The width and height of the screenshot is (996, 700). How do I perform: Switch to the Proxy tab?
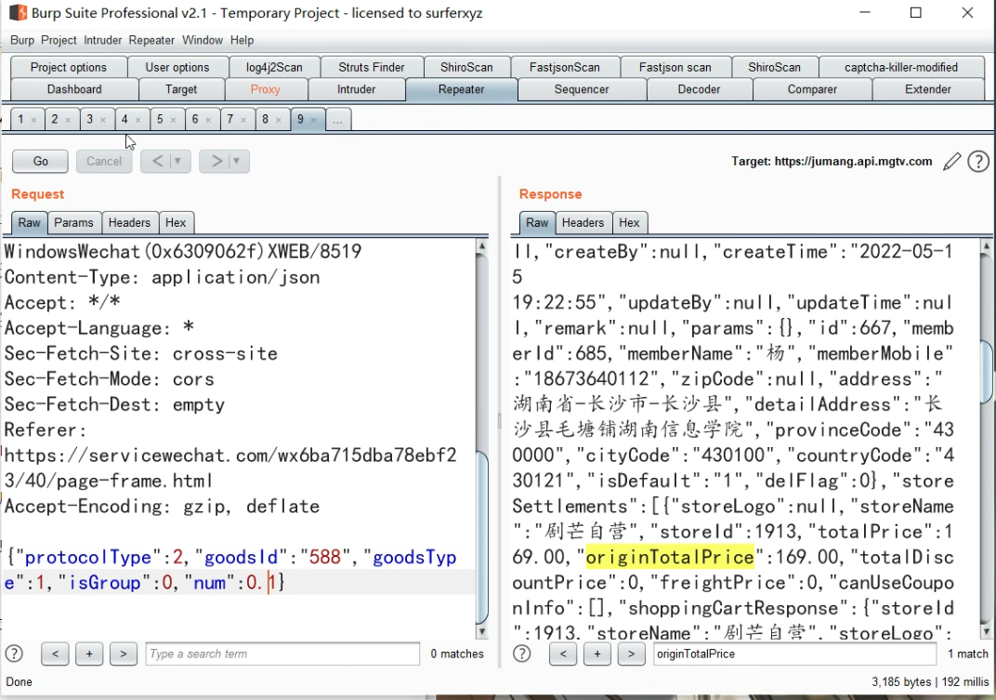[x=266, y=89]
